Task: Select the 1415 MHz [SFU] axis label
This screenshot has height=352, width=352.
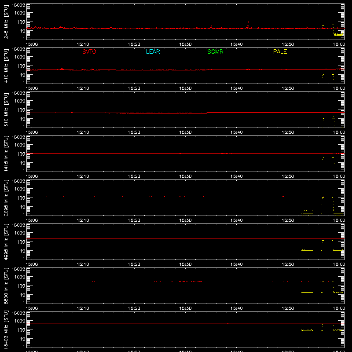Action: click(x=6, y=154)
